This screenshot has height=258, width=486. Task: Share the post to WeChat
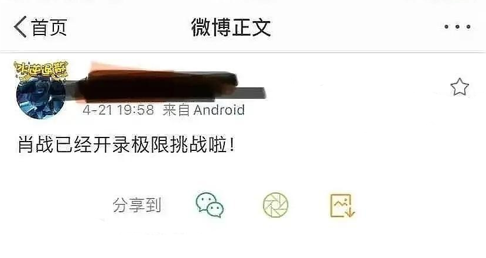click(x=210, y=205)
